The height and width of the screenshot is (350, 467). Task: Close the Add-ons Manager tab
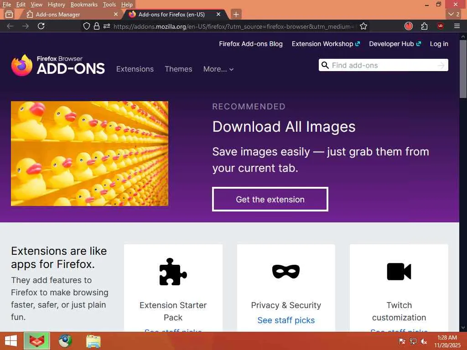116,14
